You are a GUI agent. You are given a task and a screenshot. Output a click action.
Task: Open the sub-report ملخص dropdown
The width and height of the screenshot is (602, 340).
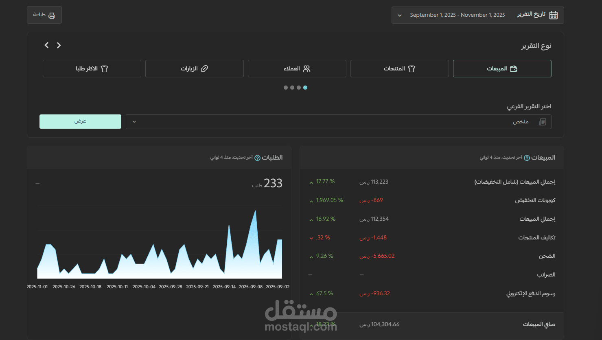click(338, 122)
